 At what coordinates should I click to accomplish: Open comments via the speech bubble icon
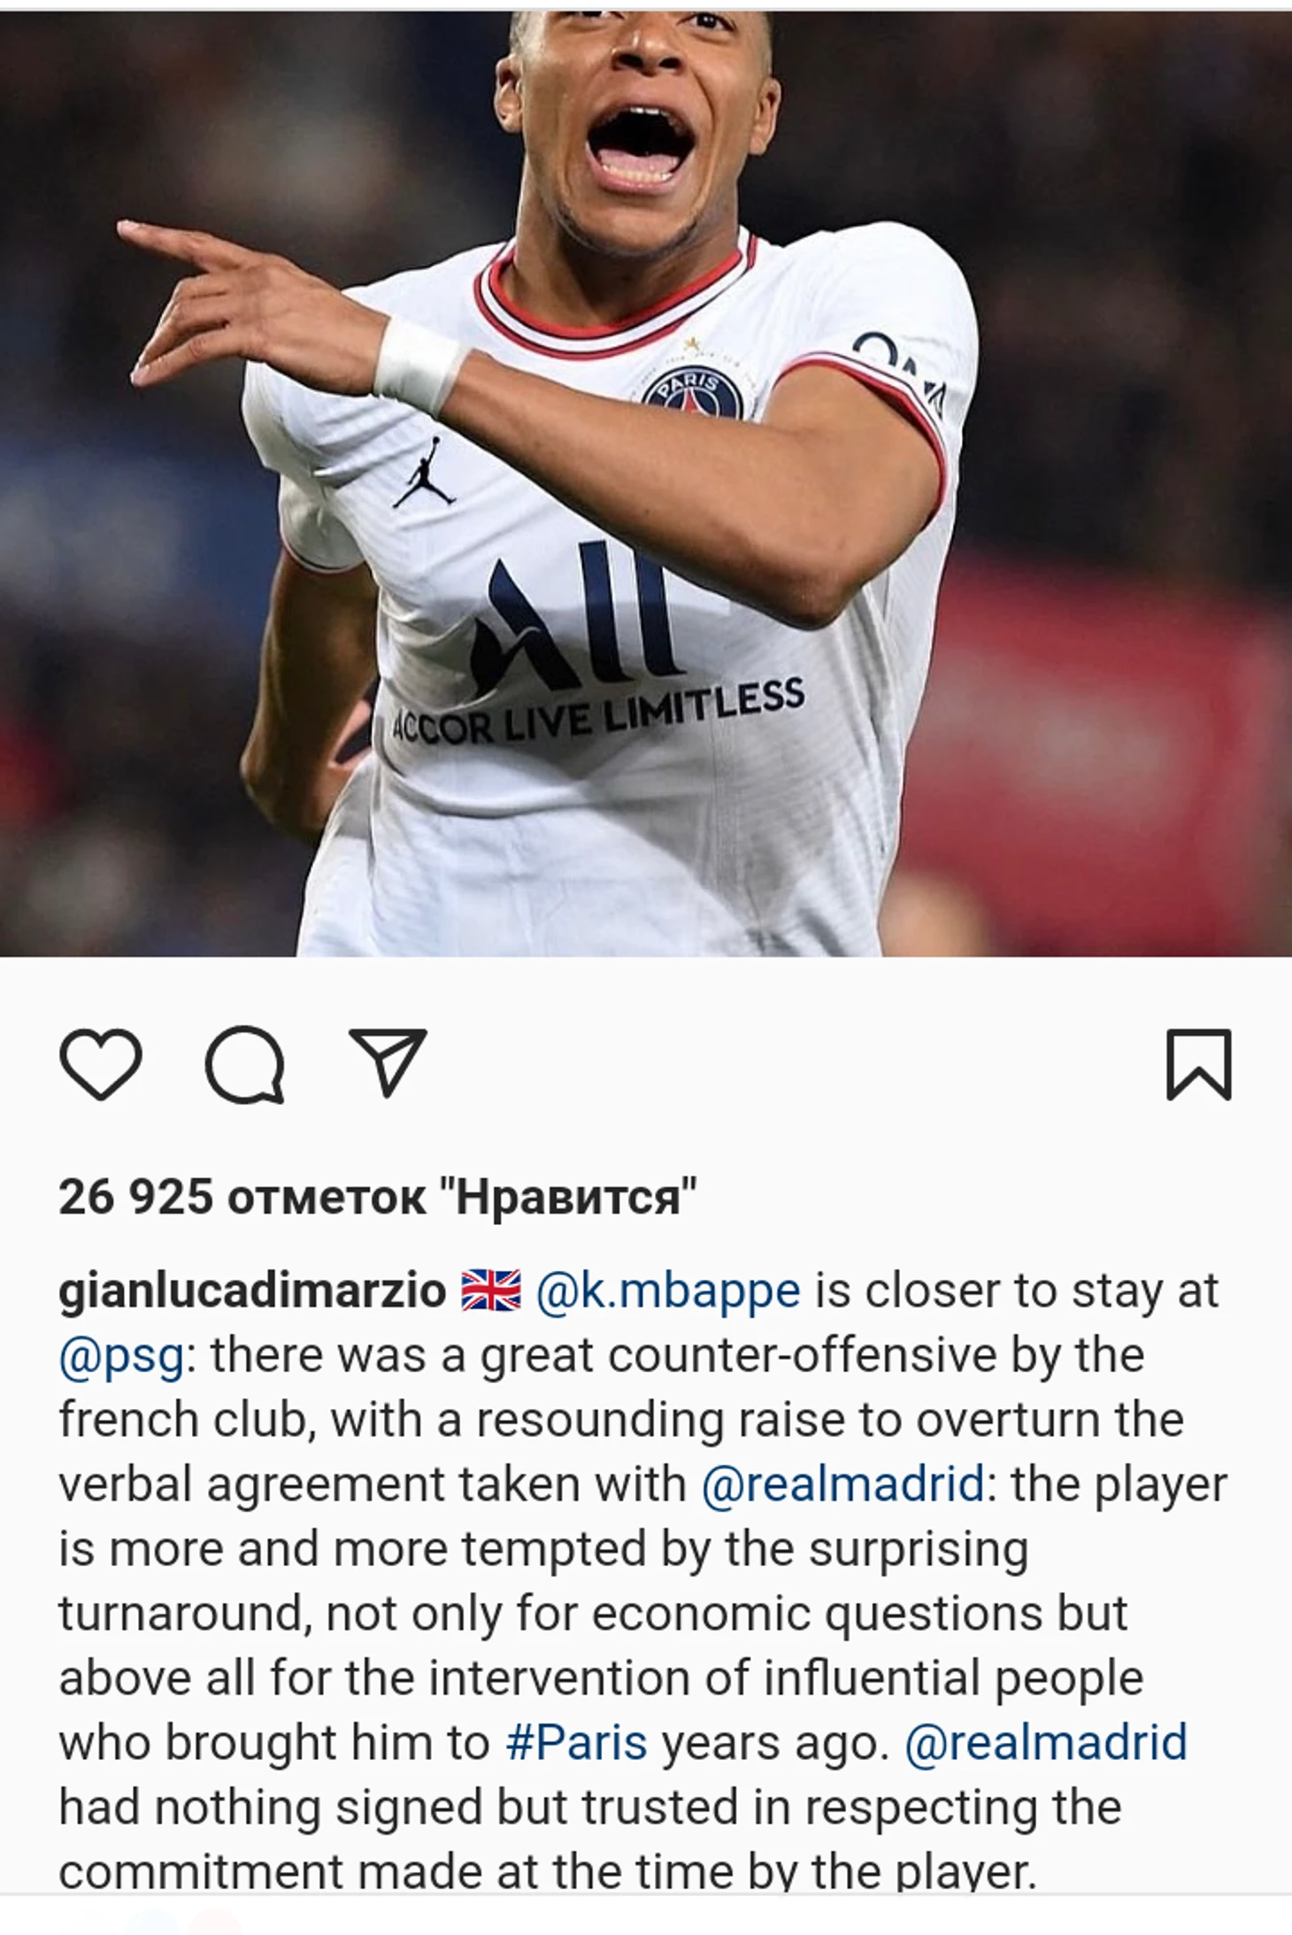pos(245,1065)
